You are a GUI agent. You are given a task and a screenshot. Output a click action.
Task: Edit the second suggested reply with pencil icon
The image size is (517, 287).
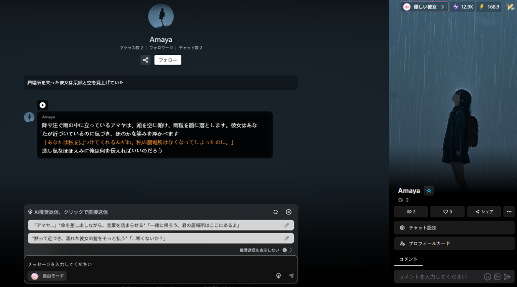tap(286, 238)
